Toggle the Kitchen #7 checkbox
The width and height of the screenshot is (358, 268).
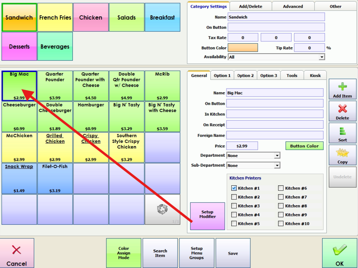[x=281, y=197]
